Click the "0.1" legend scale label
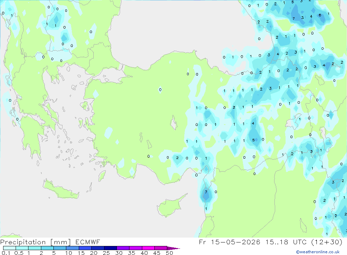This screenshot has height=255, width=347. (6, 253)
